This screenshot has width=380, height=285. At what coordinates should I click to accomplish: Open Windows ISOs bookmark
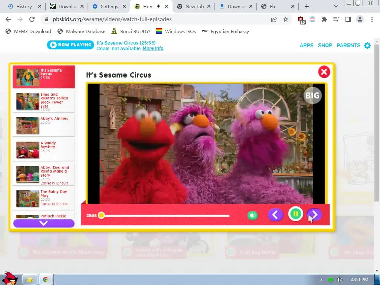[x=176, y=31]
